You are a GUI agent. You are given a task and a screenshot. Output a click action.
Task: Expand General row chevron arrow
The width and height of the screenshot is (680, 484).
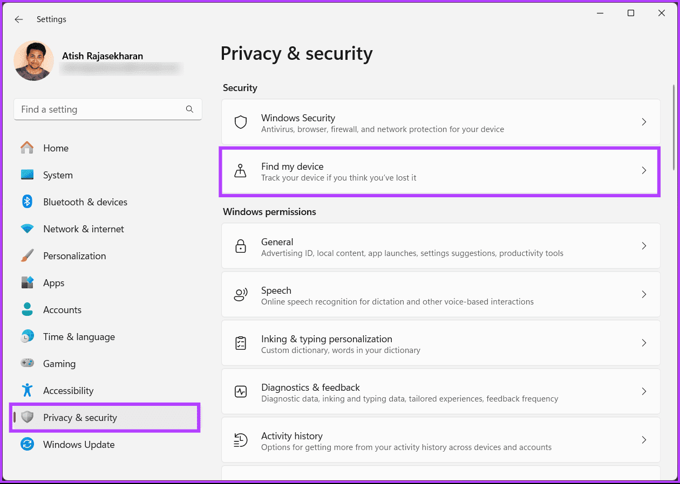pos(644,246)
